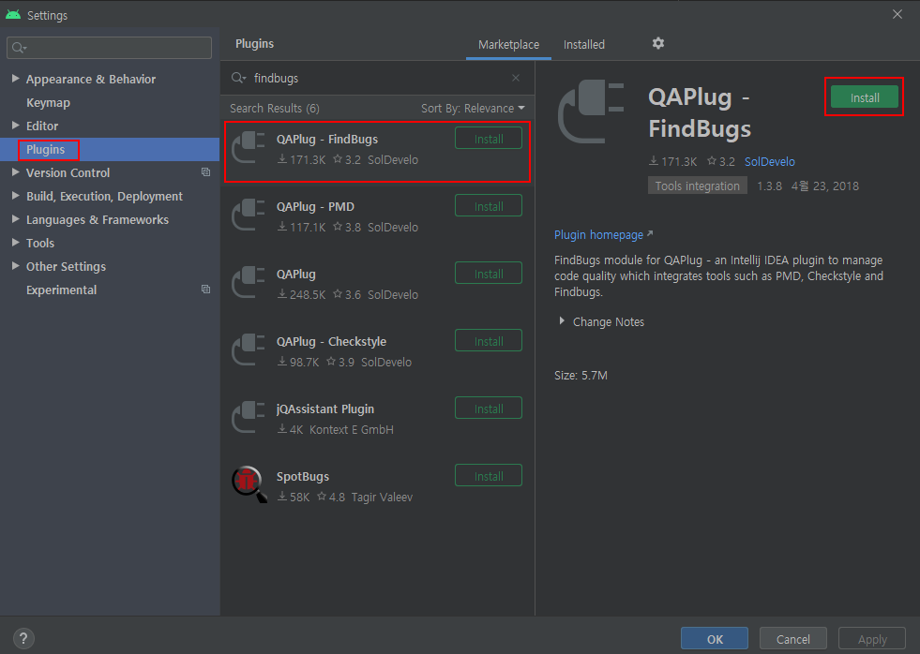Click the Cancel button
The width and height of the screenshot is (920, 654).
(792, 639)
